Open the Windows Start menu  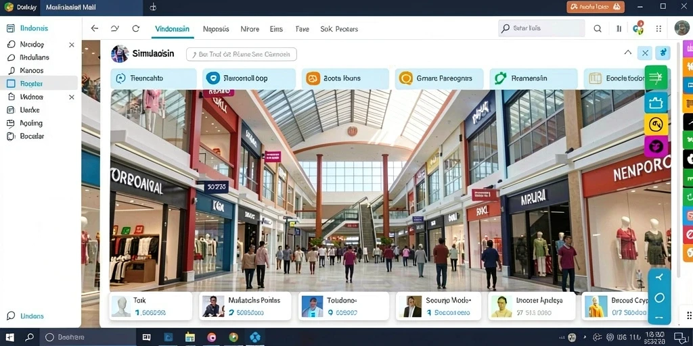coord(9,337)
